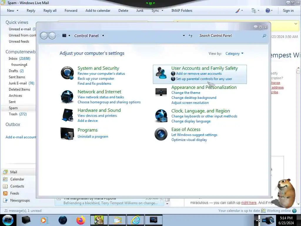Open Firefox from the taskbar

click(81, 220)
